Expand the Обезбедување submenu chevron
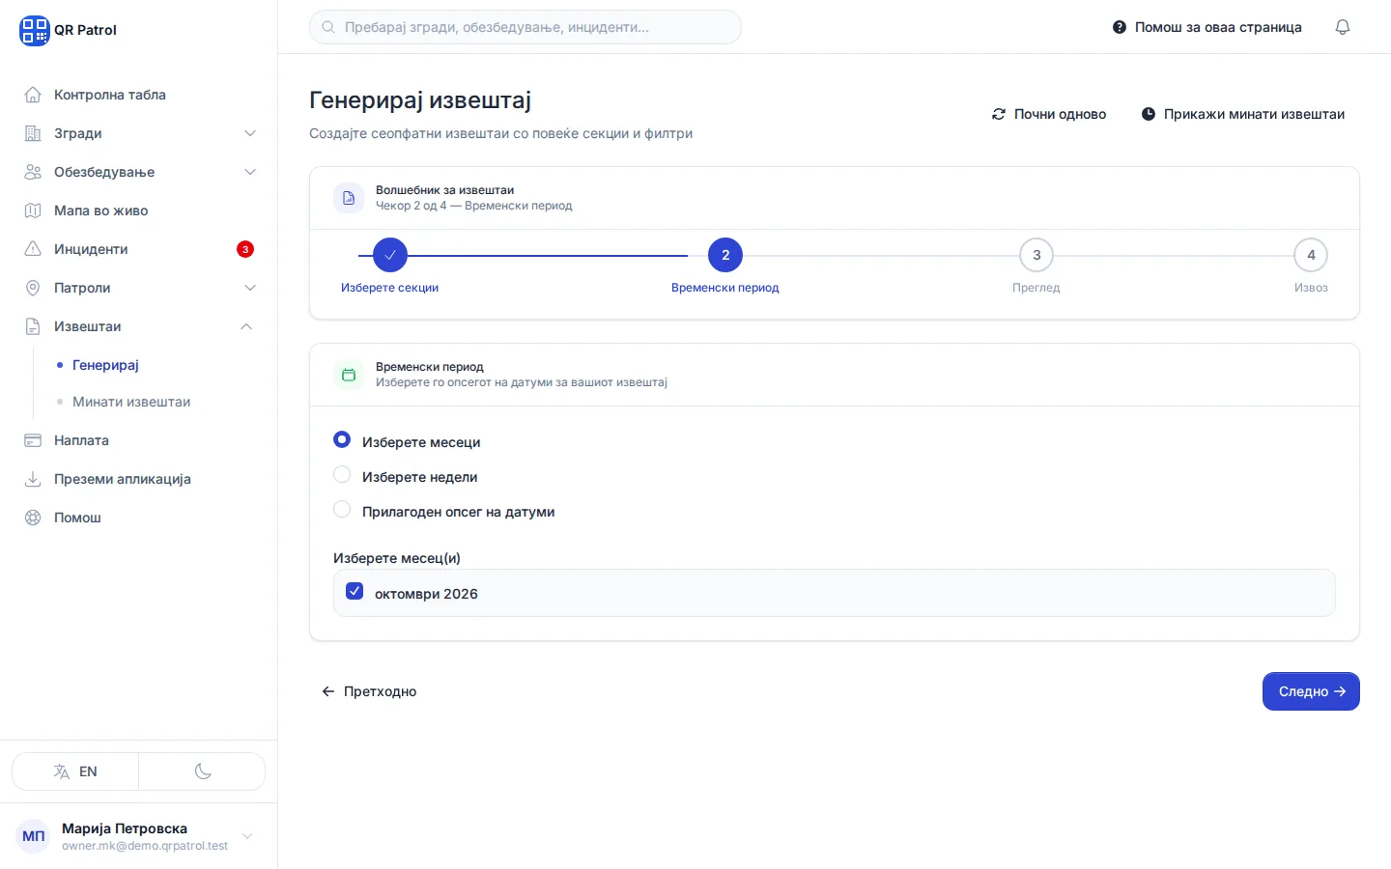1391x869 pixels. coord(250,172)
